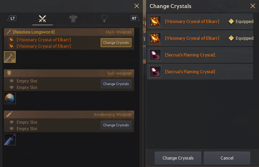The width and height of the screenshot is (259, 167).
Task: Select the crossed swords weapons tab
Action: (43, 19)
